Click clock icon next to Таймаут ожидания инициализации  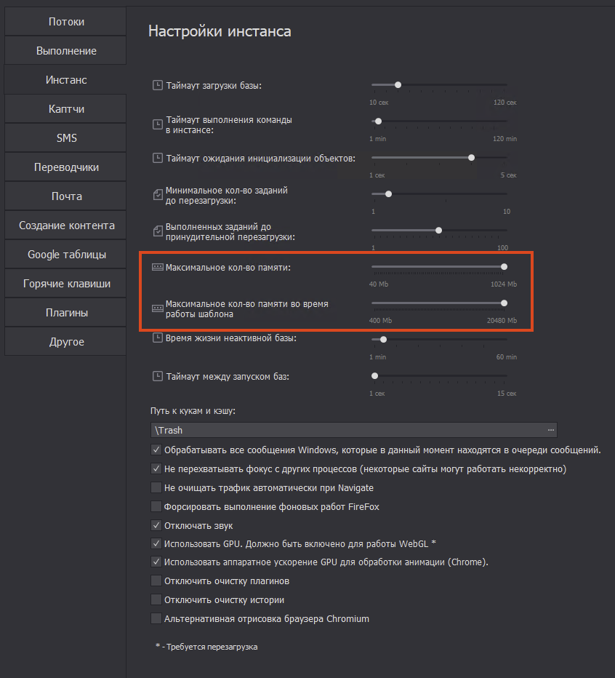pyautogui.click(x=158, y=158)
